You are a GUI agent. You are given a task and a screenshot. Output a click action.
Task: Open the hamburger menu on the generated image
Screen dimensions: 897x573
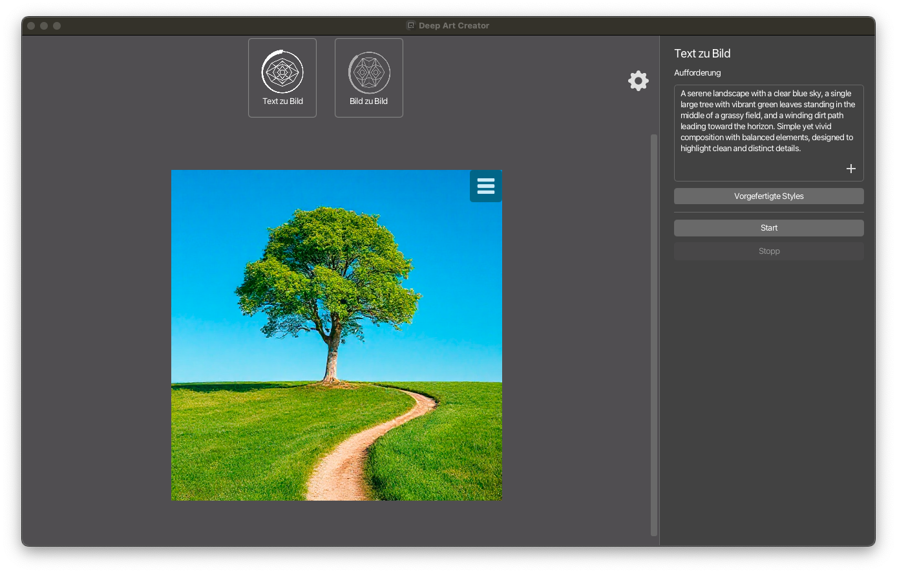tap(485, 186)
